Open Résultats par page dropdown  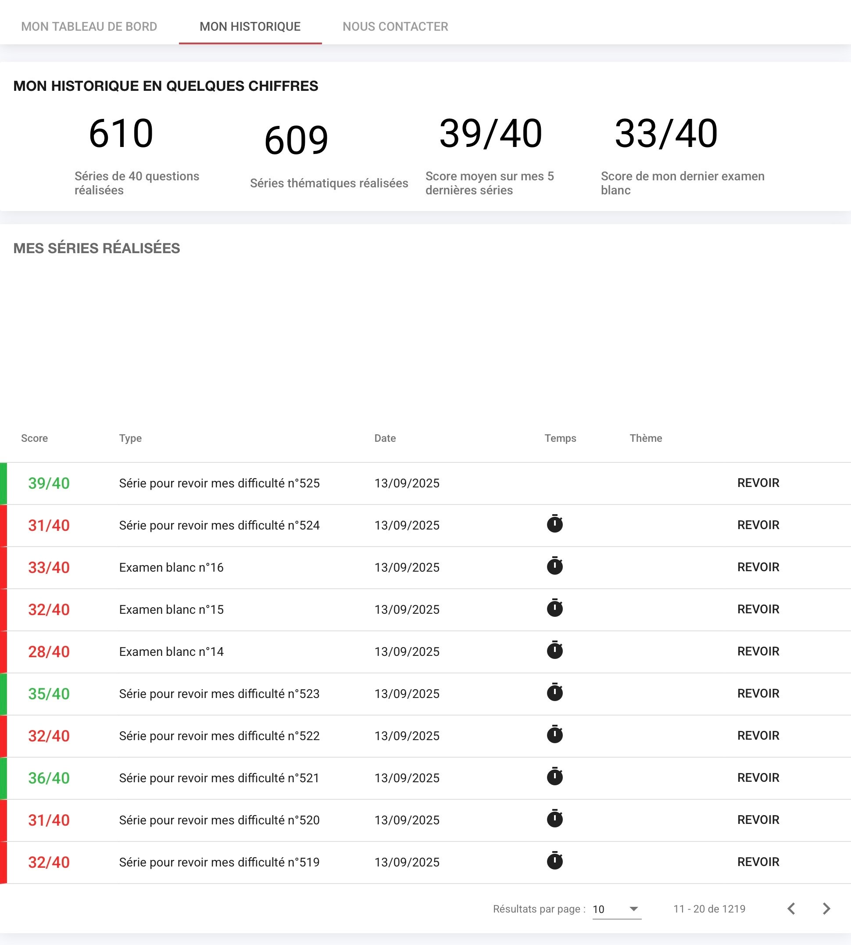pos(616,909)
